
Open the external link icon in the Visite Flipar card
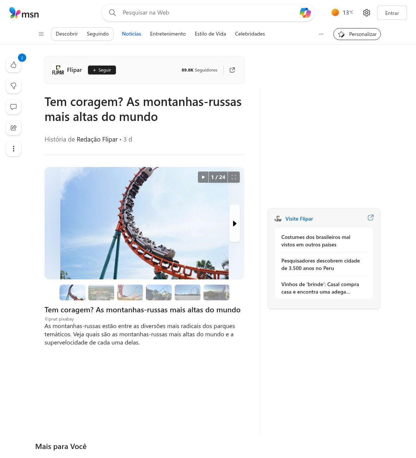(x=371, y=218)
